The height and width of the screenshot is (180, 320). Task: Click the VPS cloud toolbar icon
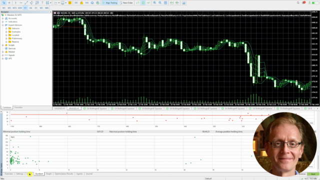pyautogui.click(x=92, y=3)
